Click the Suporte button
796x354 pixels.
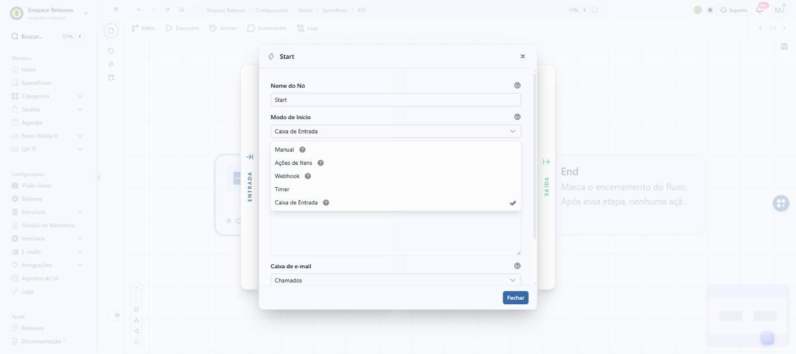[x=733, y=10]
